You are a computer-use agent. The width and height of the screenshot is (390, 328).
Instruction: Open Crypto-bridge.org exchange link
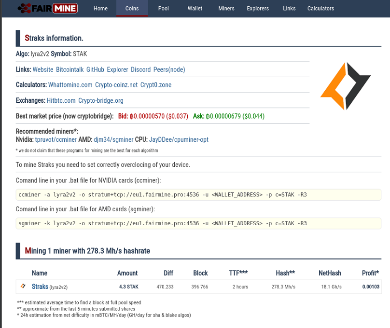(101, 101)
